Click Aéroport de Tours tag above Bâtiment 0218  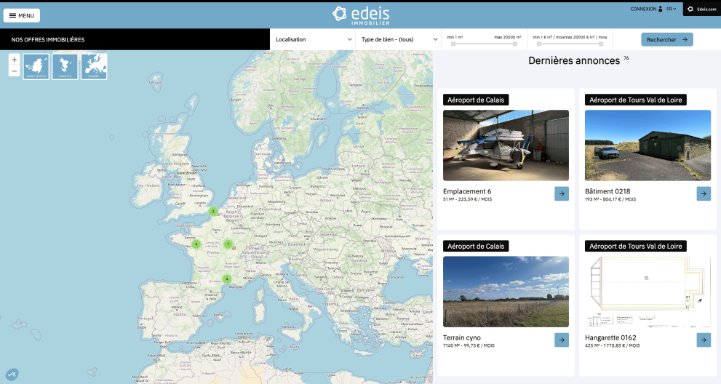click(x=635, y=100)
